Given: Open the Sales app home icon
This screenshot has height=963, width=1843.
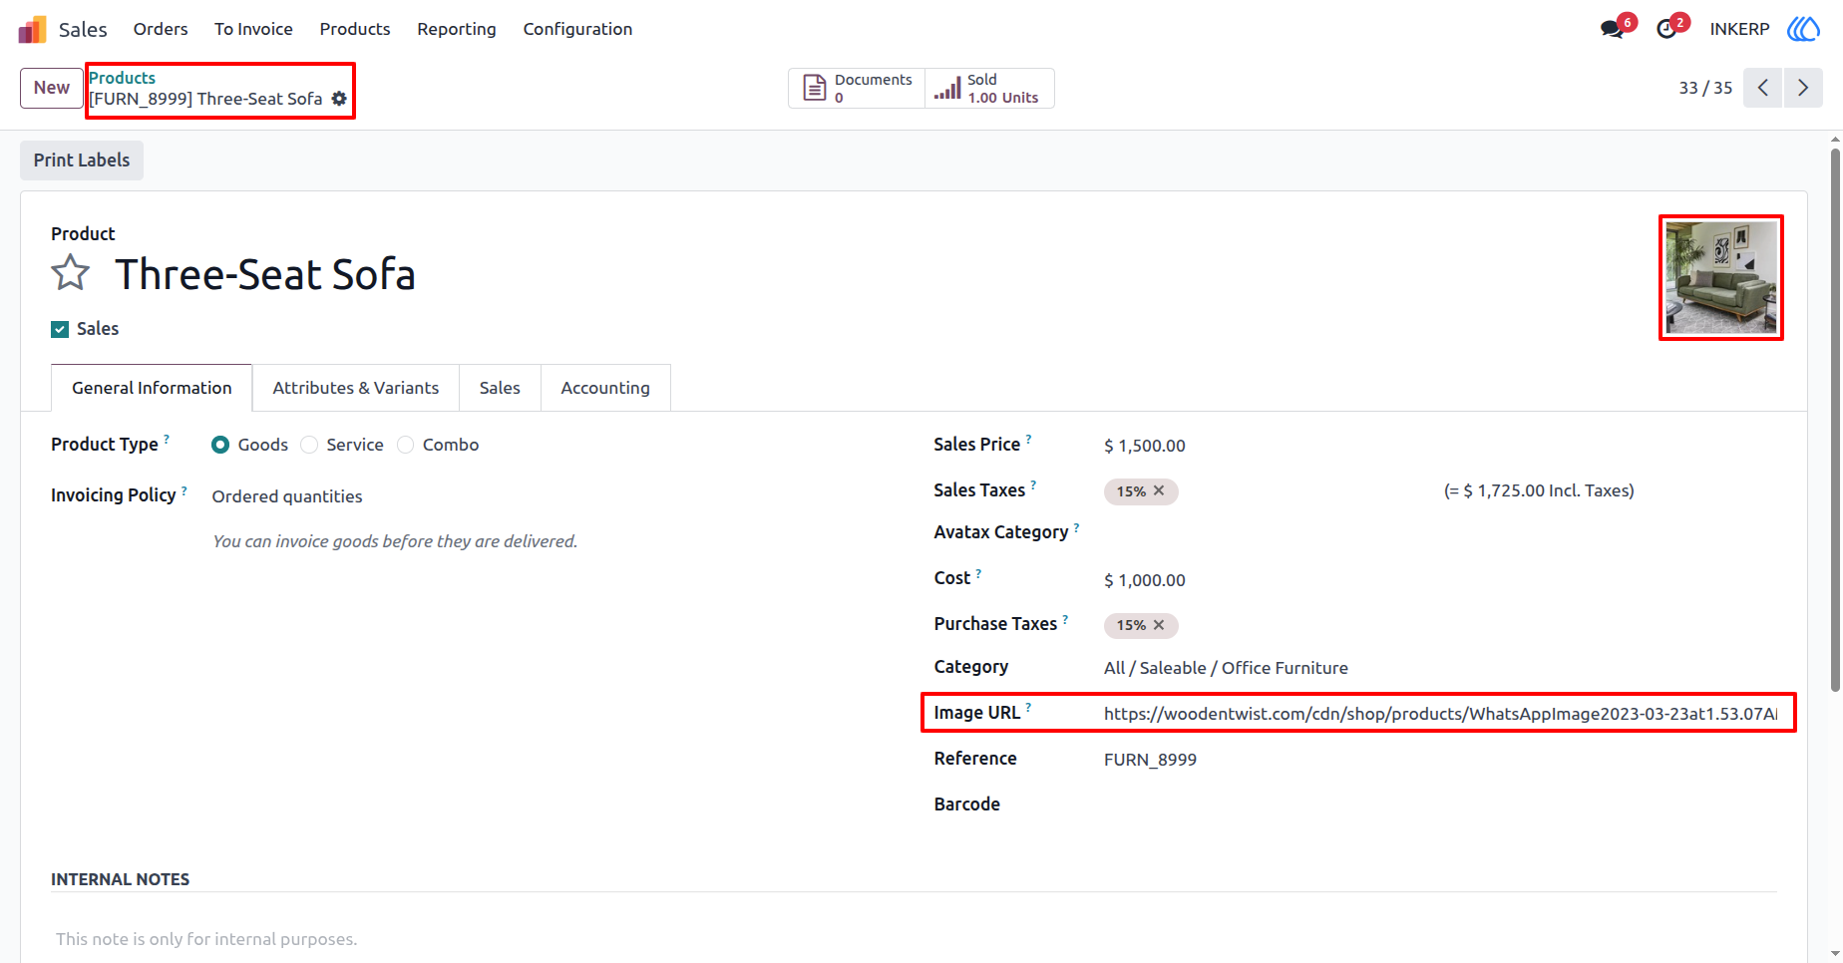Looking at the screenshot, I should tap(33, 29).
